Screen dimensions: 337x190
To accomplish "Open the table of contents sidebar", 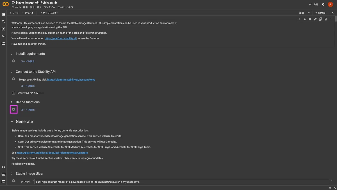I will tap(3, 14).
